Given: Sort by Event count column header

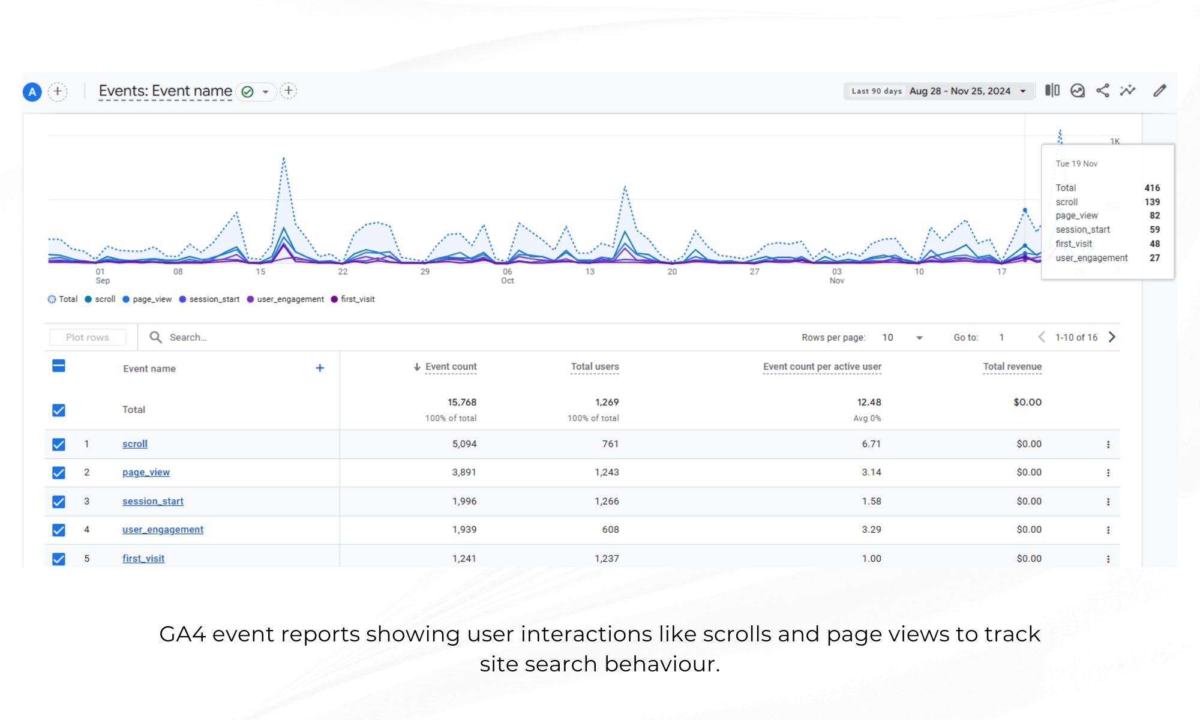Looking at the screenshot, I should click(451, 367).
